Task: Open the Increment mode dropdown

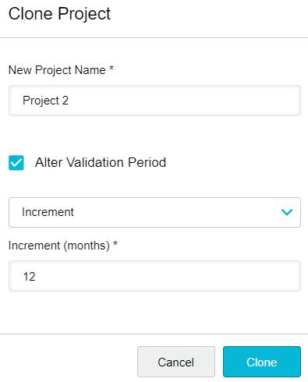Action: (154, 212)
